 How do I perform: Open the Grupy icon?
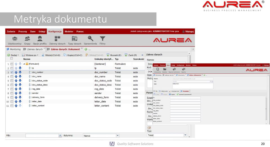click(x=27, y=40)
